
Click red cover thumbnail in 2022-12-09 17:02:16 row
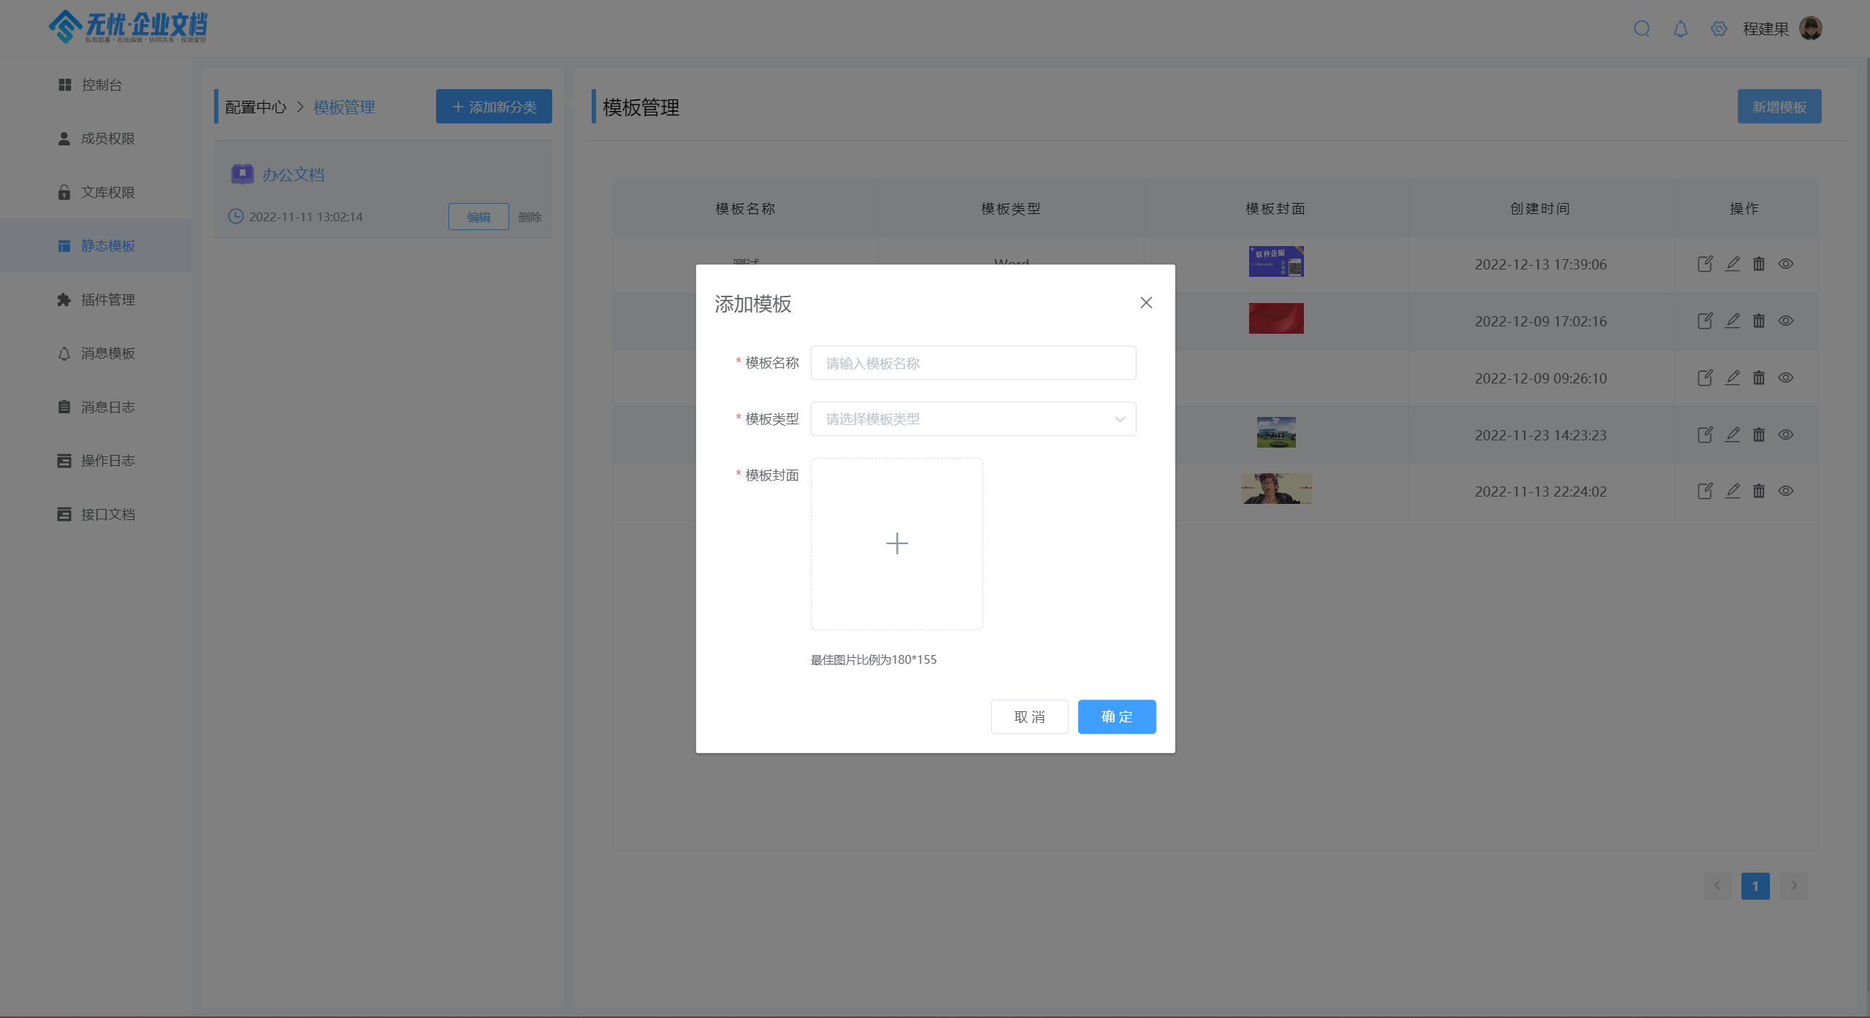point(1276,318)
